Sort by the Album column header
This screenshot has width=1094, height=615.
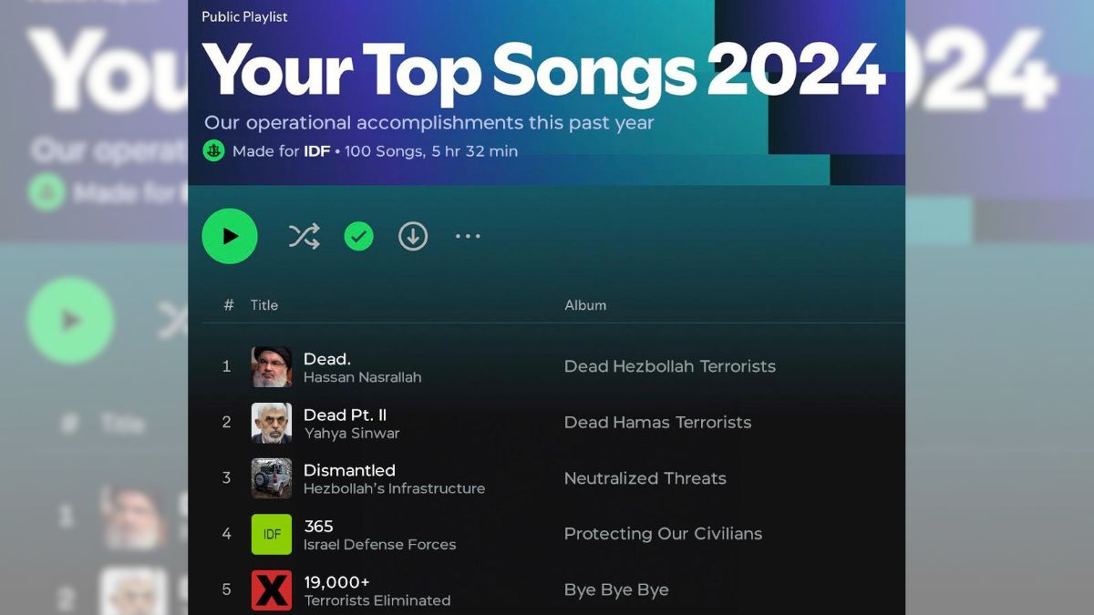tap(585, 305)
